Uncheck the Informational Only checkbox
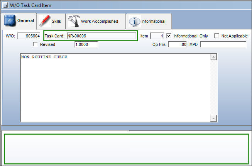Viewport: 252px width, 166px height. click(169, 36)
